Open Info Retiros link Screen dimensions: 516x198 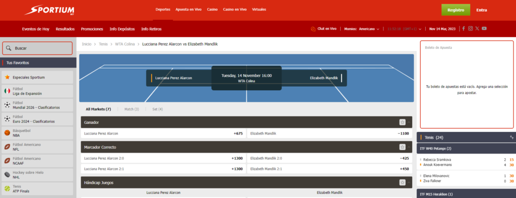click(151, 29)
